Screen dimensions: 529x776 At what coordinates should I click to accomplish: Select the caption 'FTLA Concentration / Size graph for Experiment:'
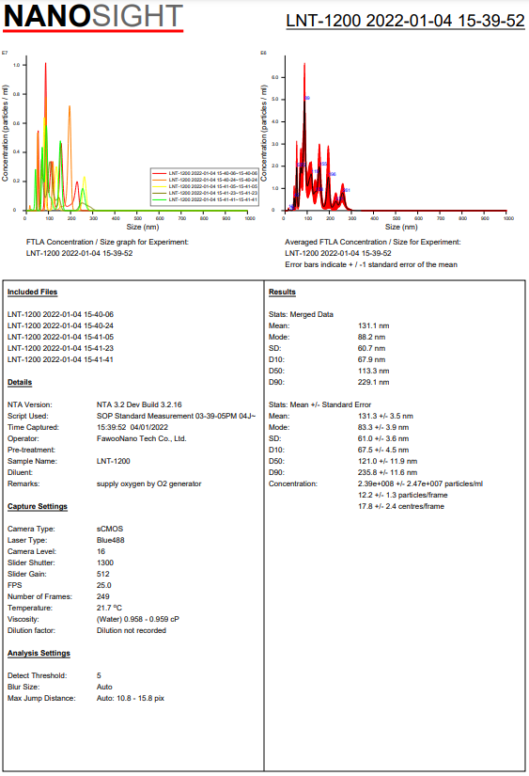(107, 242)
